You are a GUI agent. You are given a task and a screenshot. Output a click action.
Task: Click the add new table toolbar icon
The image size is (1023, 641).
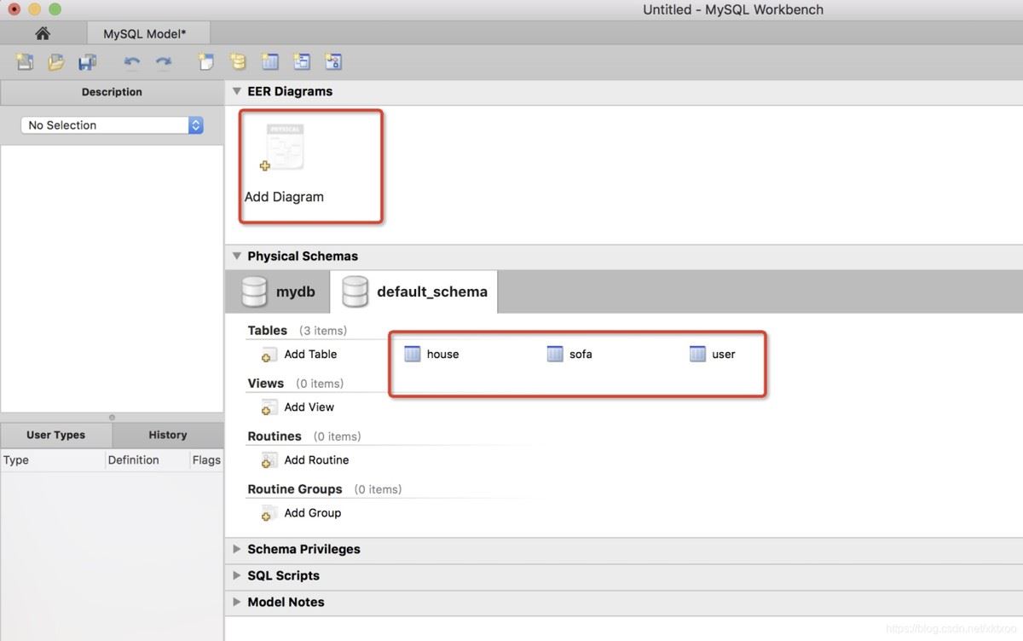(269, 61)
